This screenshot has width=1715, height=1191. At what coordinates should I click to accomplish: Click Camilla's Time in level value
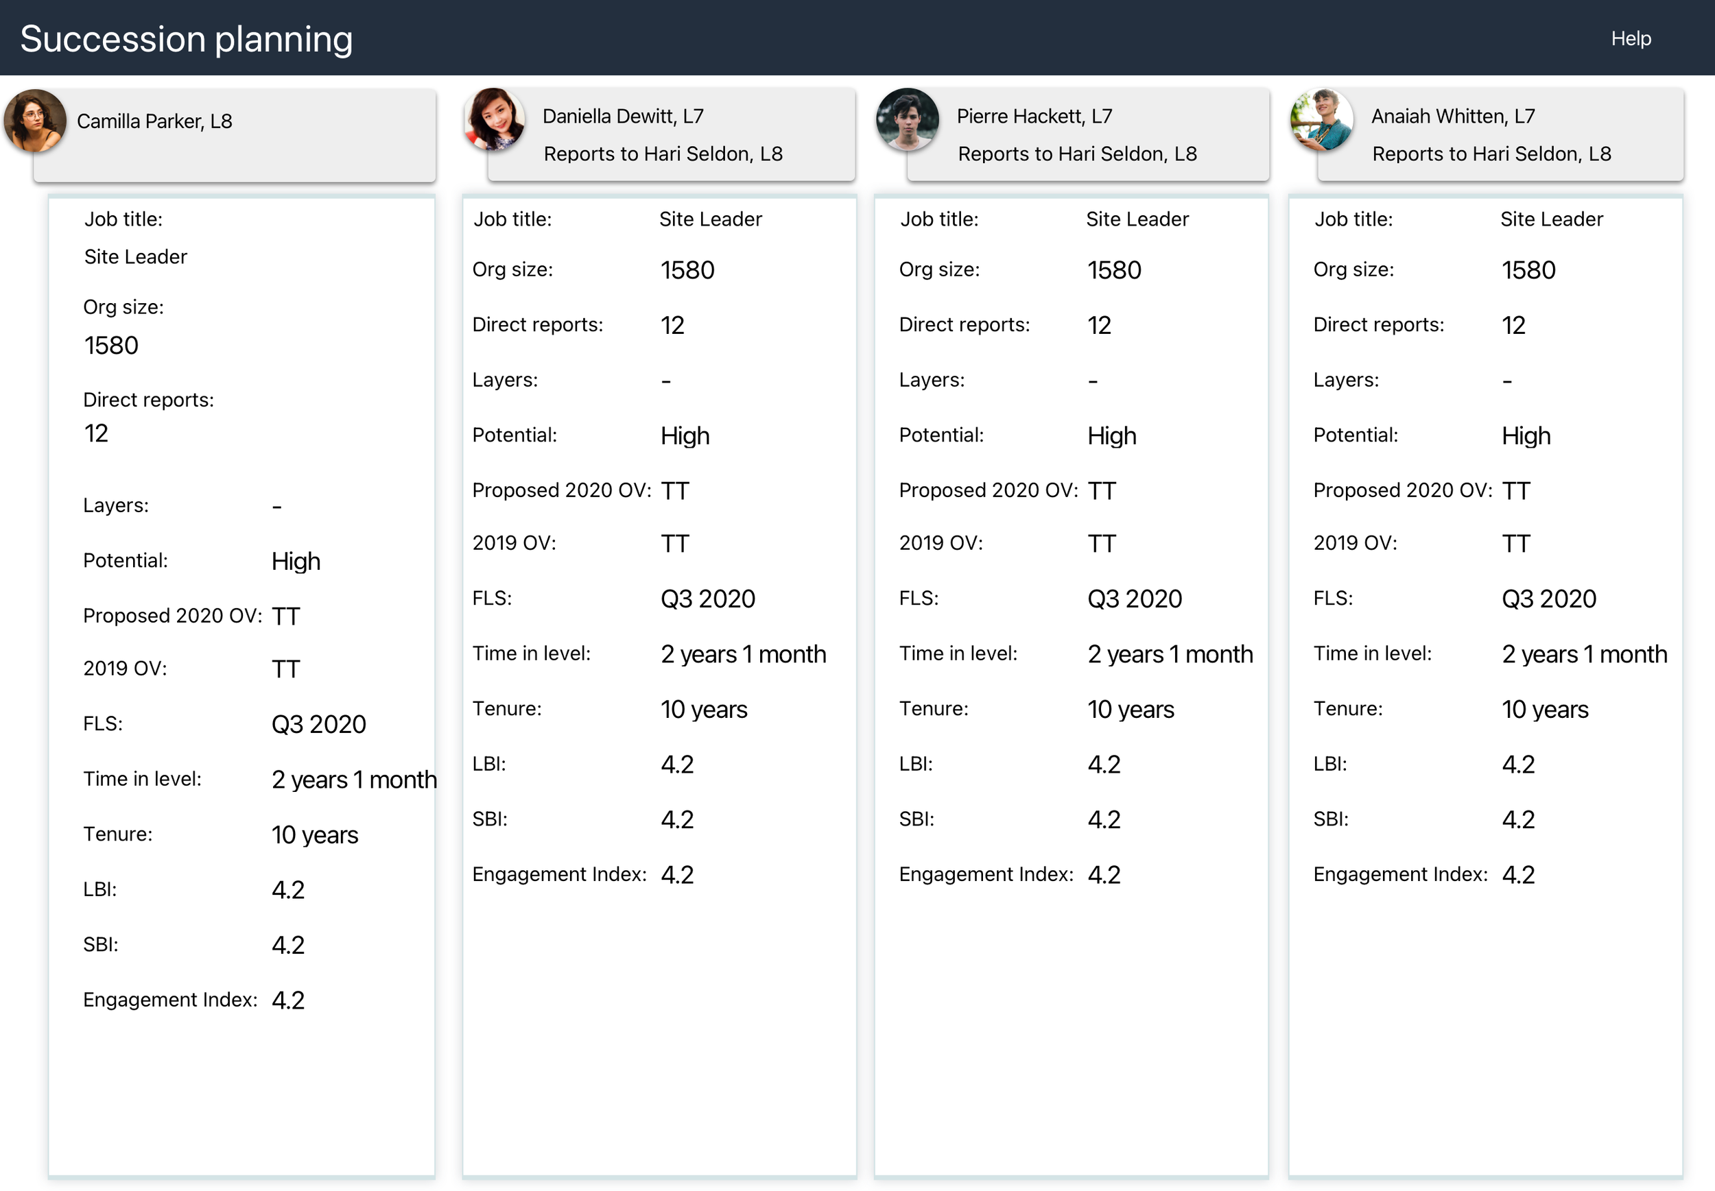[353, 780]
